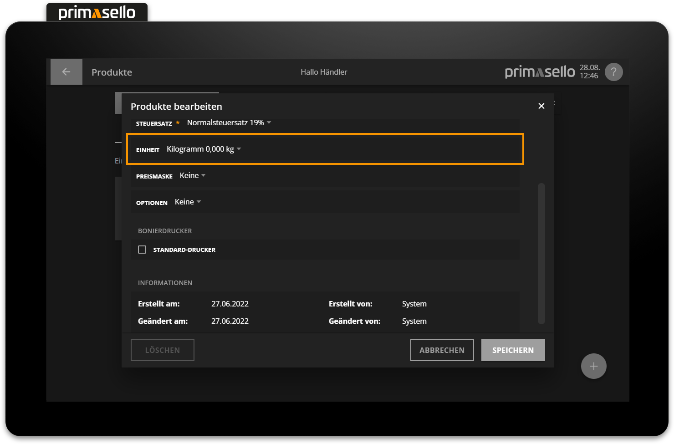Click the Löschen button

162,350
